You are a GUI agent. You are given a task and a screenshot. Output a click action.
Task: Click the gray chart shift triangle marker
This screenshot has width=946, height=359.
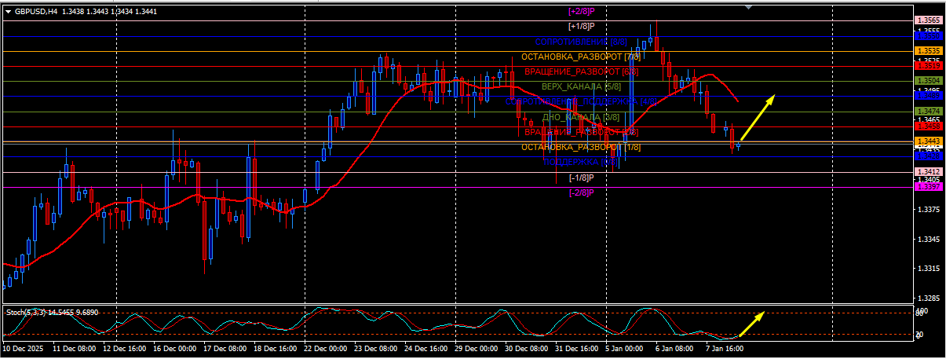point(748,6)
